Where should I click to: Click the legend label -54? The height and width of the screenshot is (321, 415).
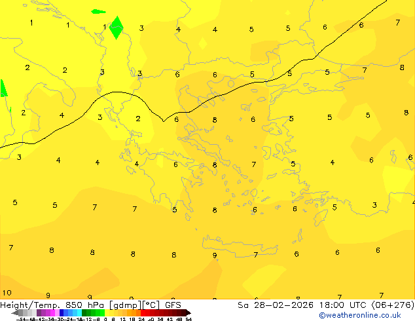click(x=21, y=319)
